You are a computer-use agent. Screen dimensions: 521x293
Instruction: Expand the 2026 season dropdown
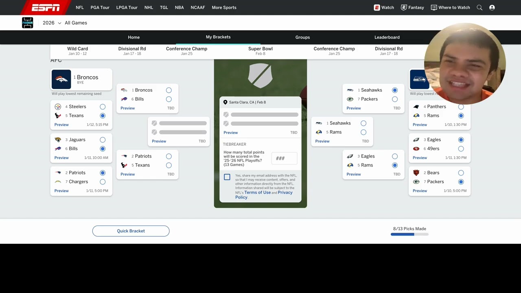pos(52,23)
